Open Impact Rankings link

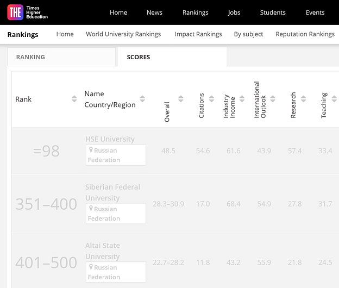pos(198,34)
